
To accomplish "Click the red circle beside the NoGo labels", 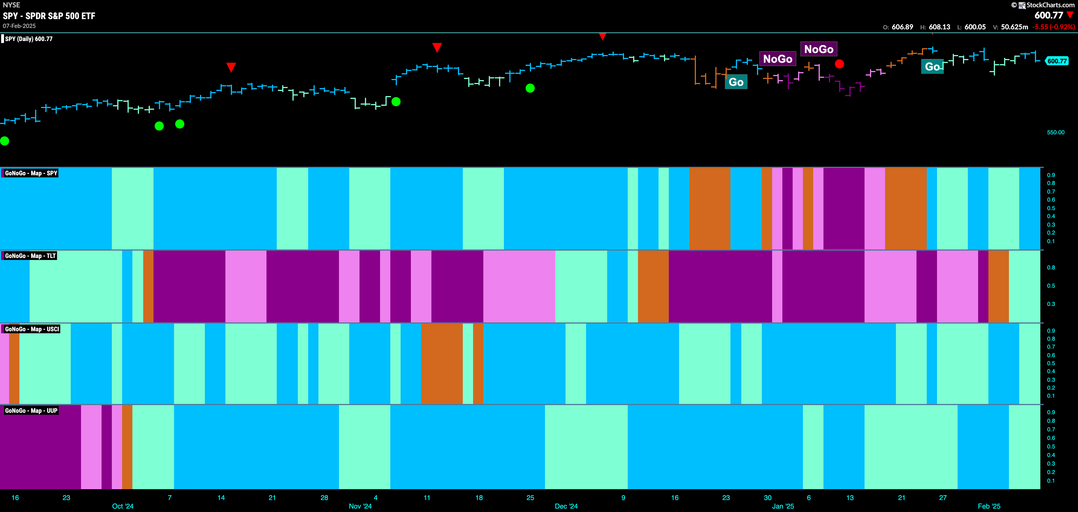I will [x=839, y=64].
